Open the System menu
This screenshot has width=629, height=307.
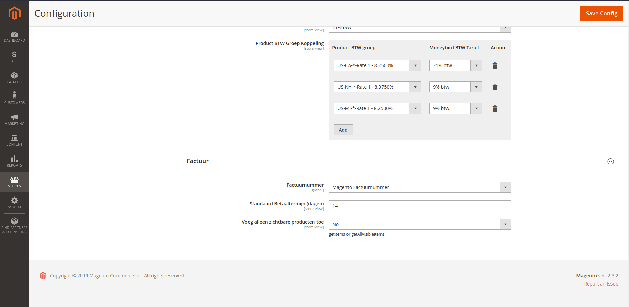14,203
